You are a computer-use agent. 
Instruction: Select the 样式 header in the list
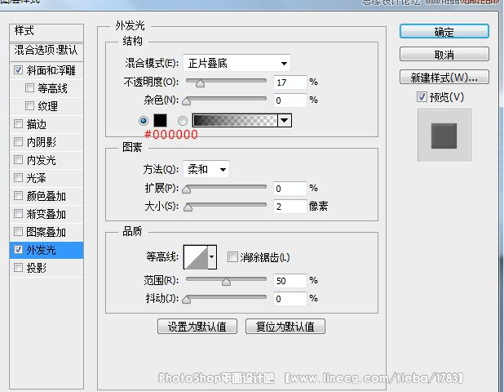pyautogui.click(x=46, y=32)
